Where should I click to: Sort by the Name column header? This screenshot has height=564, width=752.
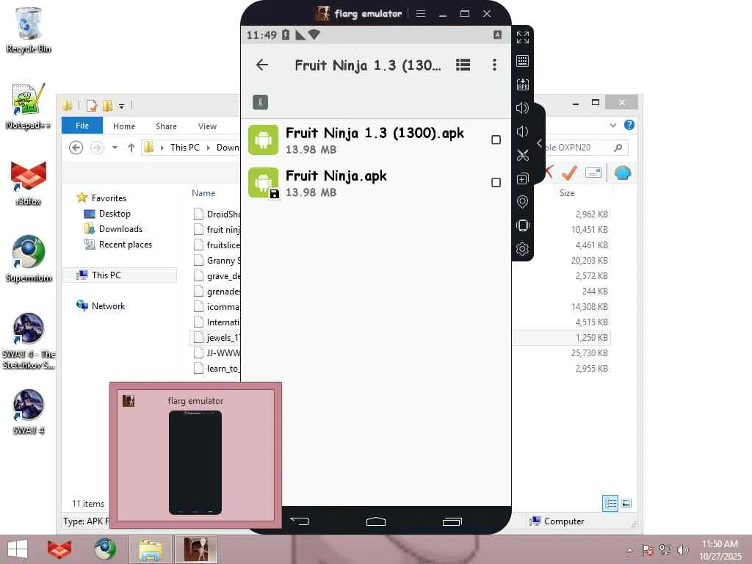click(203, 193)
